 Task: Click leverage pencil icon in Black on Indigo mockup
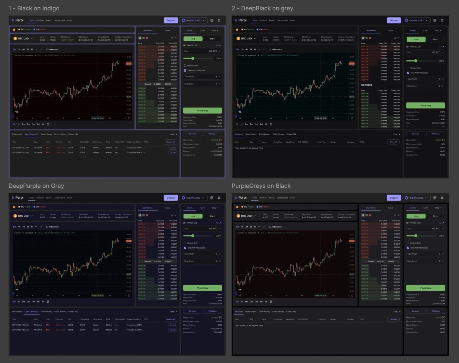[x=220, y=45]
